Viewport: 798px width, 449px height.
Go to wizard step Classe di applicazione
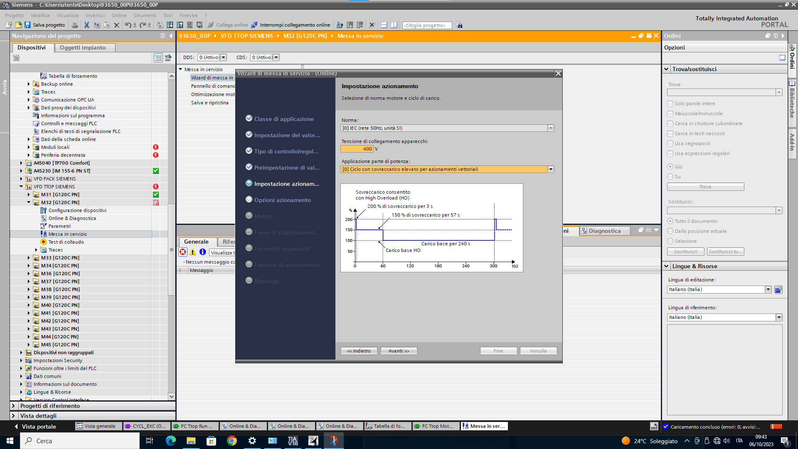(x=284, y=119)
